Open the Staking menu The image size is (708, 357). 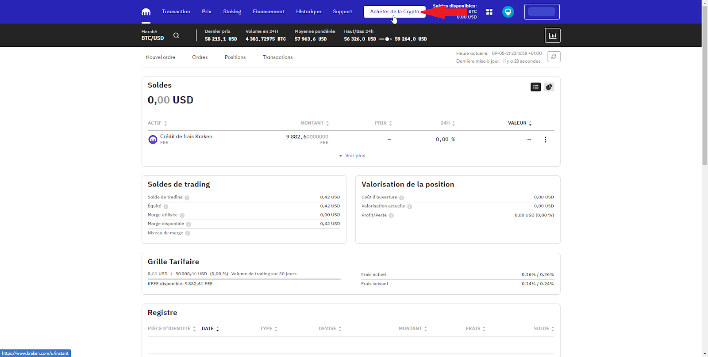(232, 11)
